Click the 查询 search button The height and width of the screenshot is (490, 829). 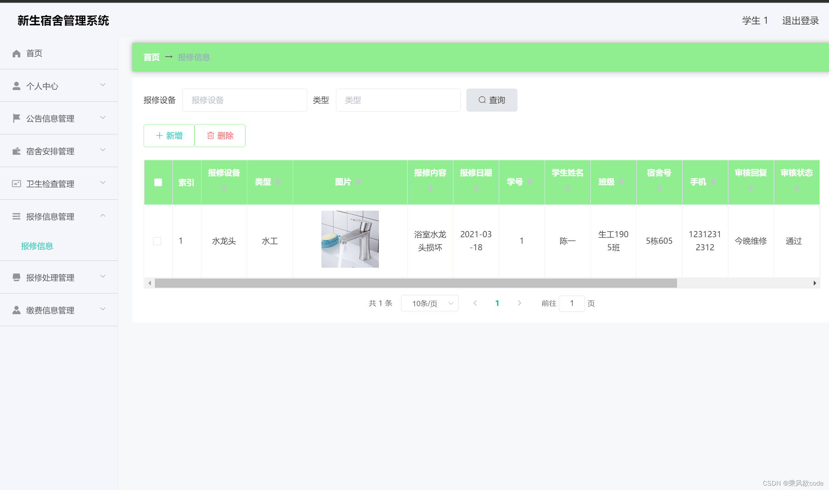point(492,100)
